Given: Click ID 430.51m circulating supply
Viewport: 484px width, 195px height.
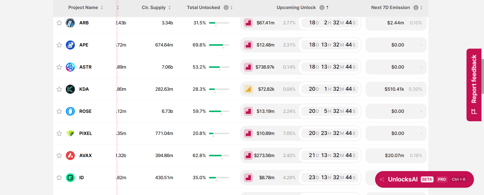Looking at the screenshot, I should pyautogui.click(x=164, y=178).
